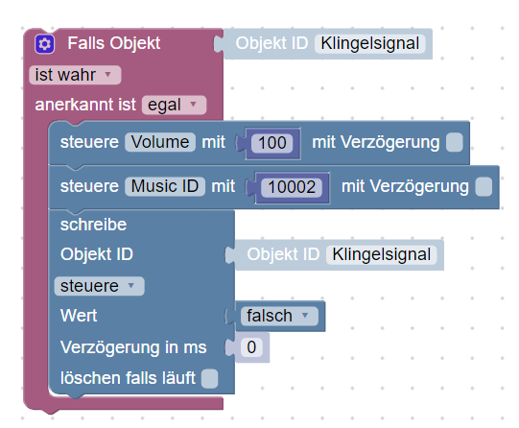Expand the 'egal' acknowledged dropdown

(x=174, y=106)
